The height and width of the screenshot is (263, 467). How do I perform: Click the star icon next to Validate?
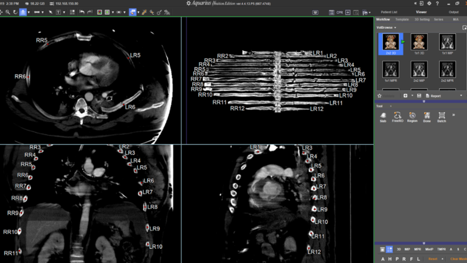click(379, 96)
